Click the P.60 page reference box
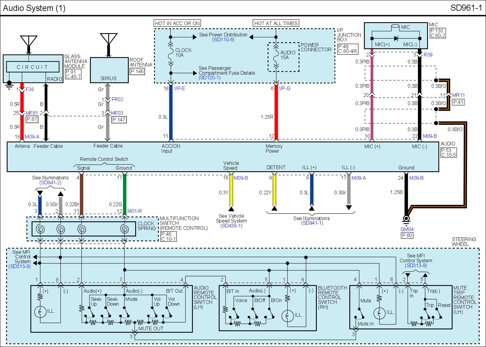 click(407, 235)
